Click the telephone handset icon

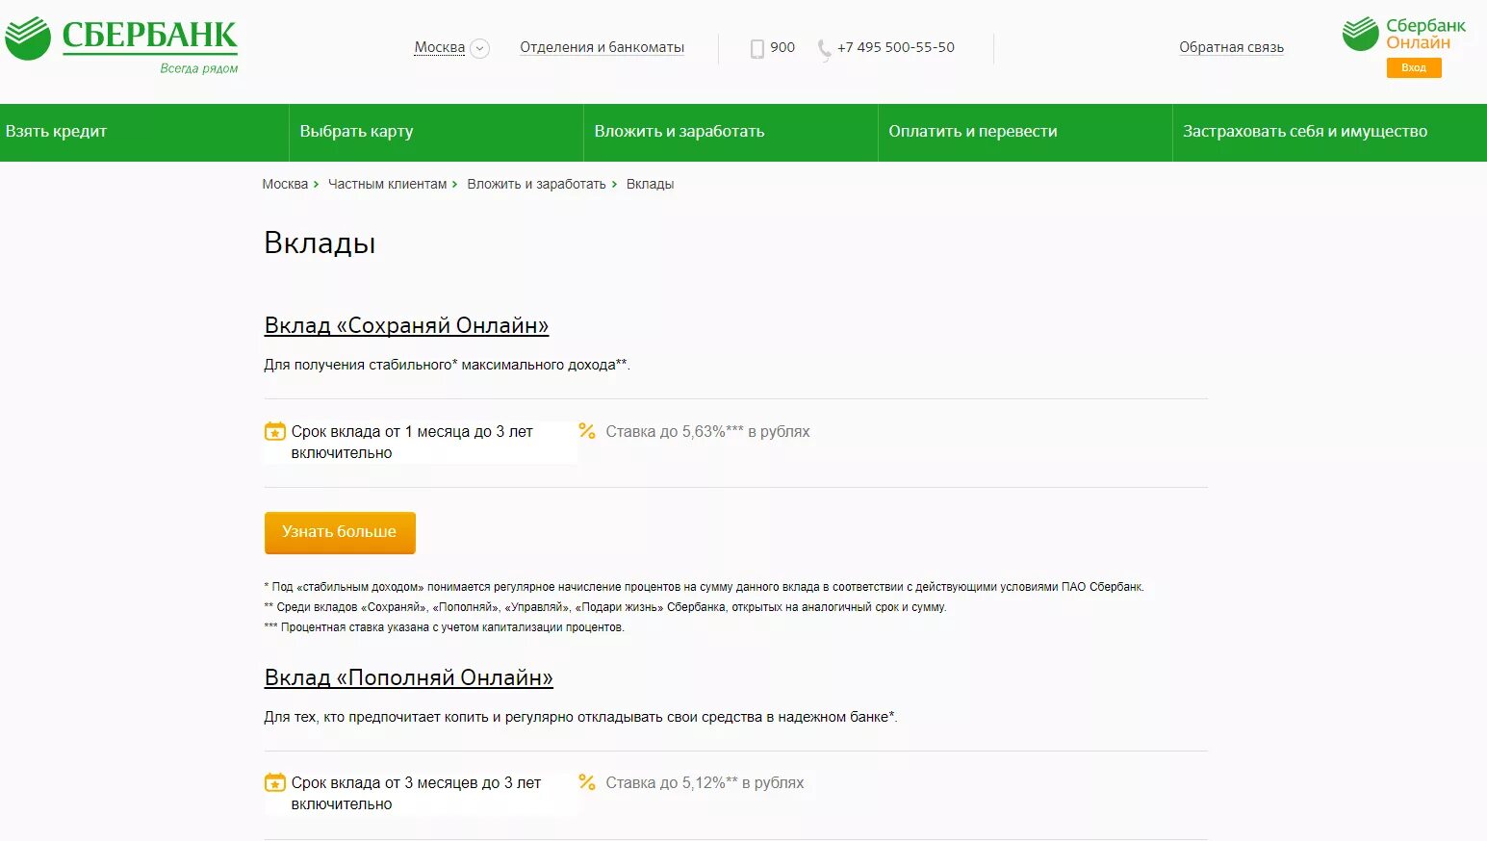point(824,49)
